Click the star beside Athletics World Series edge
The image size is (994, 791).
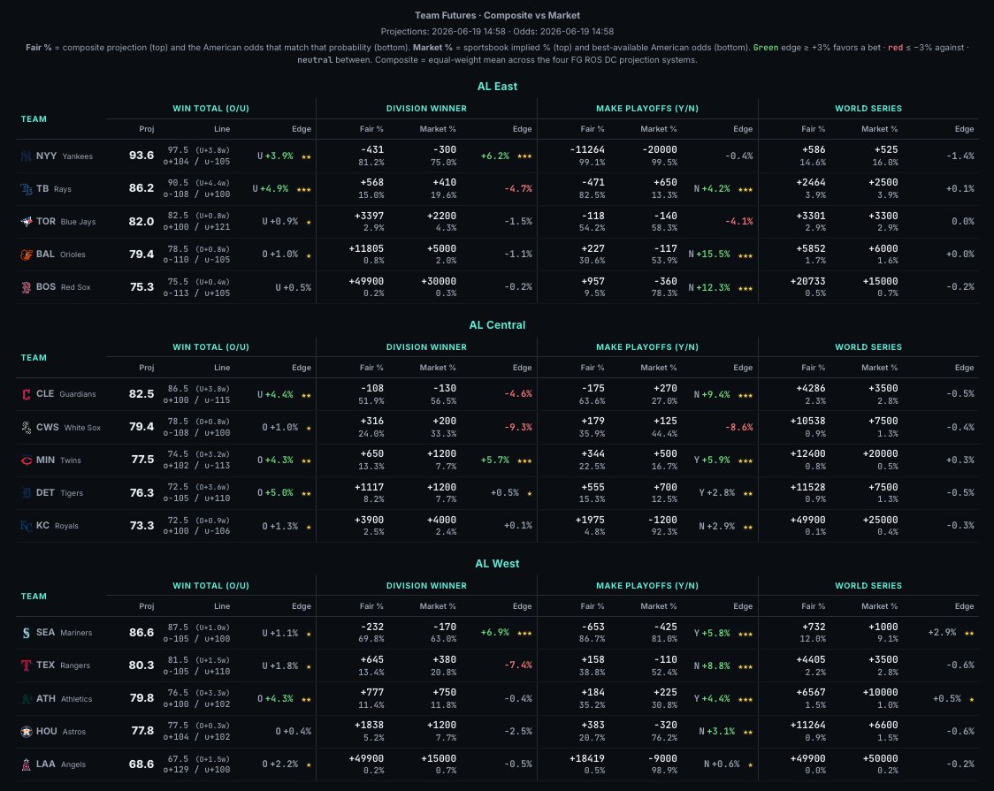972,699
